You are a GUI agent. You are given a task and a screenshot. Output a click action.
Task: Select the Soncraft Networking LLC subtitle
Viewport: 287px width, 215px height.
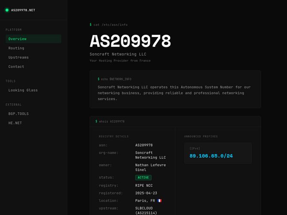coord(118,54)
